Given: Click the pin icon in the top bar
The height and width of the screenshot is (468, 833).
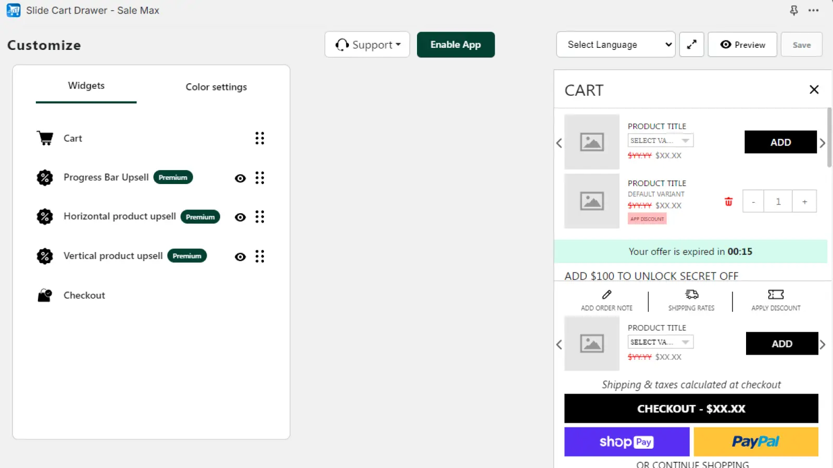Looking at the screenshot, I should click(x=794, y=10).
